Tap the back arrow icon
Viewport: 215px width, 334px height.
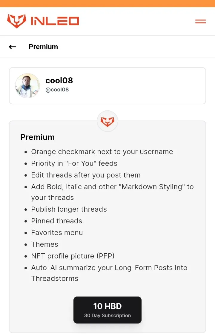click(x=13, y=47)
